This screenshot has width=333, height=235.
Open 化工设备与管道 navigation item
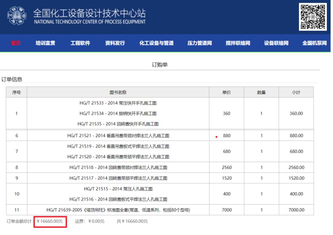tap(156, 43)
